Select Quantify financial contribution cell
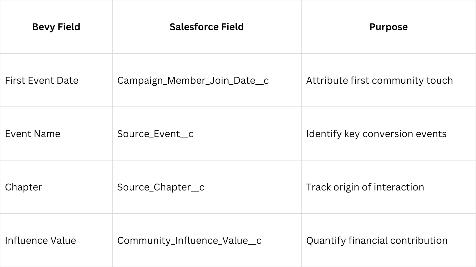Viewport: 476px width, 267px height. [389, 240]
